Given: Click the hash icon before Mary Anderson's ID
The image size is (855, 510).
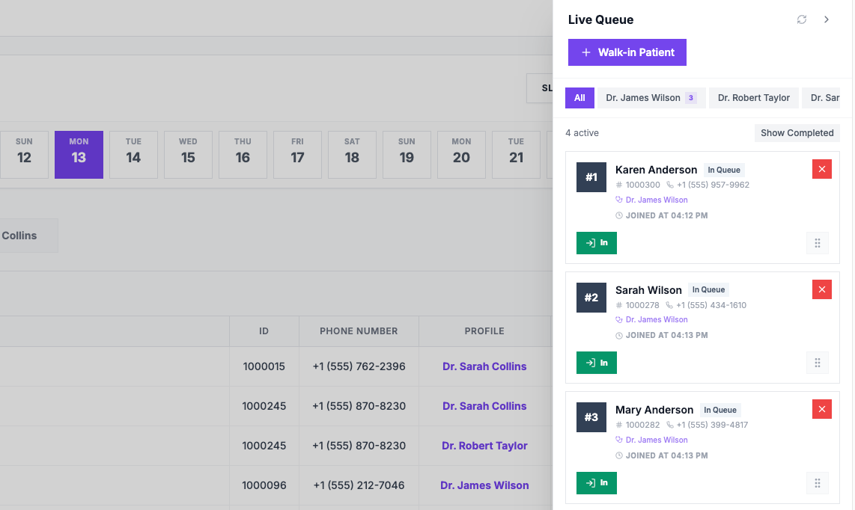Looking at the screenshot, I should click(619, 425).
